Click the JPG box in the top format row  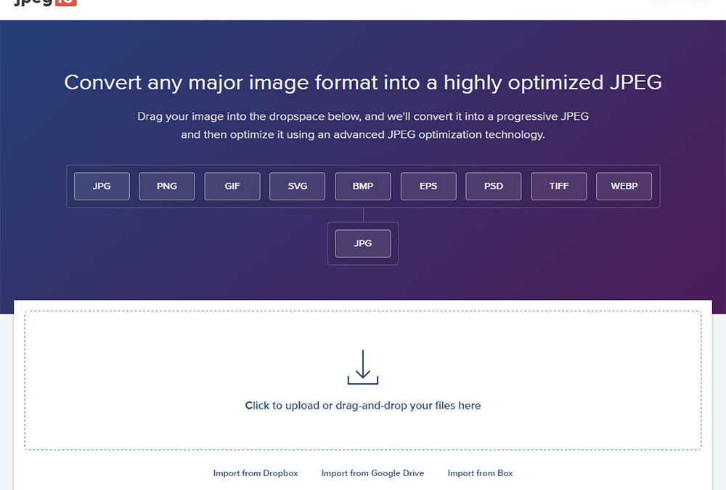[102, 186]
